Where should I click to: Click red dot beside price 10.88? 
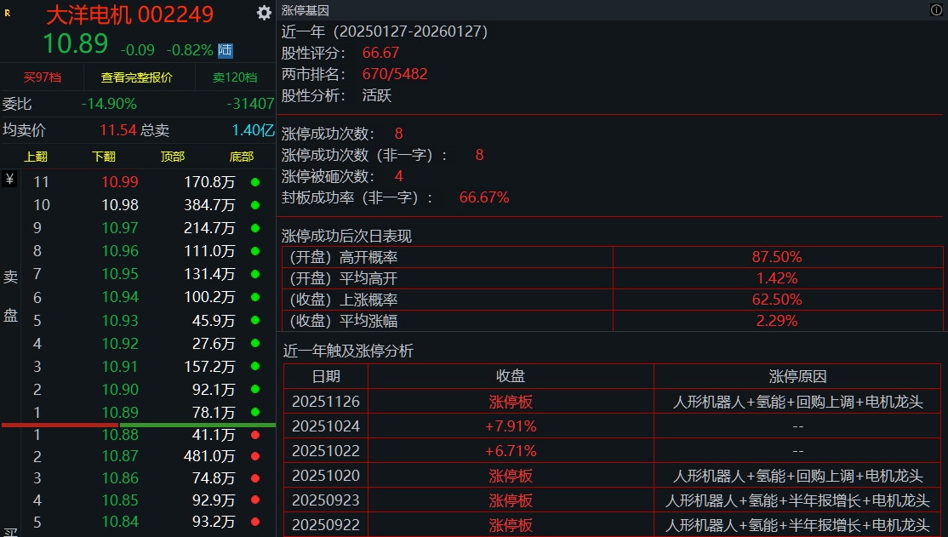[x=255, y=435]
